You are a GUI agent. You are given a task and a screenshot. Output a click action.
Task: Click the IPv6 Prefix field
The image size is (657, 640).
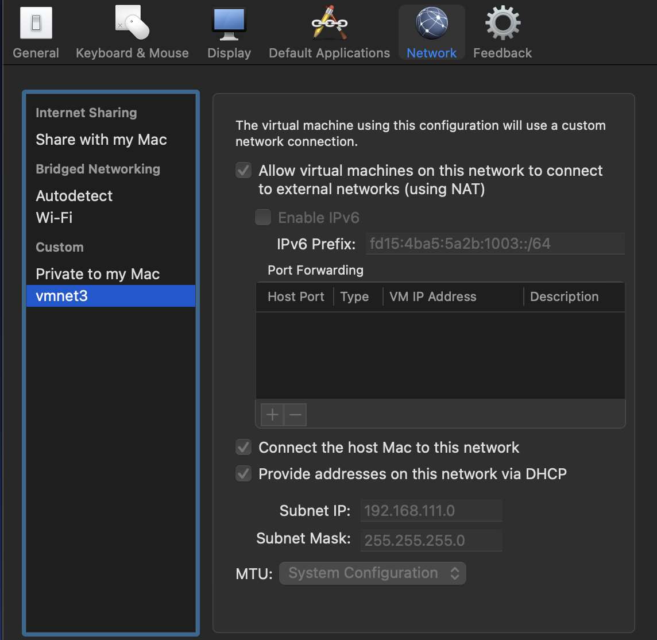coord(495,244)
